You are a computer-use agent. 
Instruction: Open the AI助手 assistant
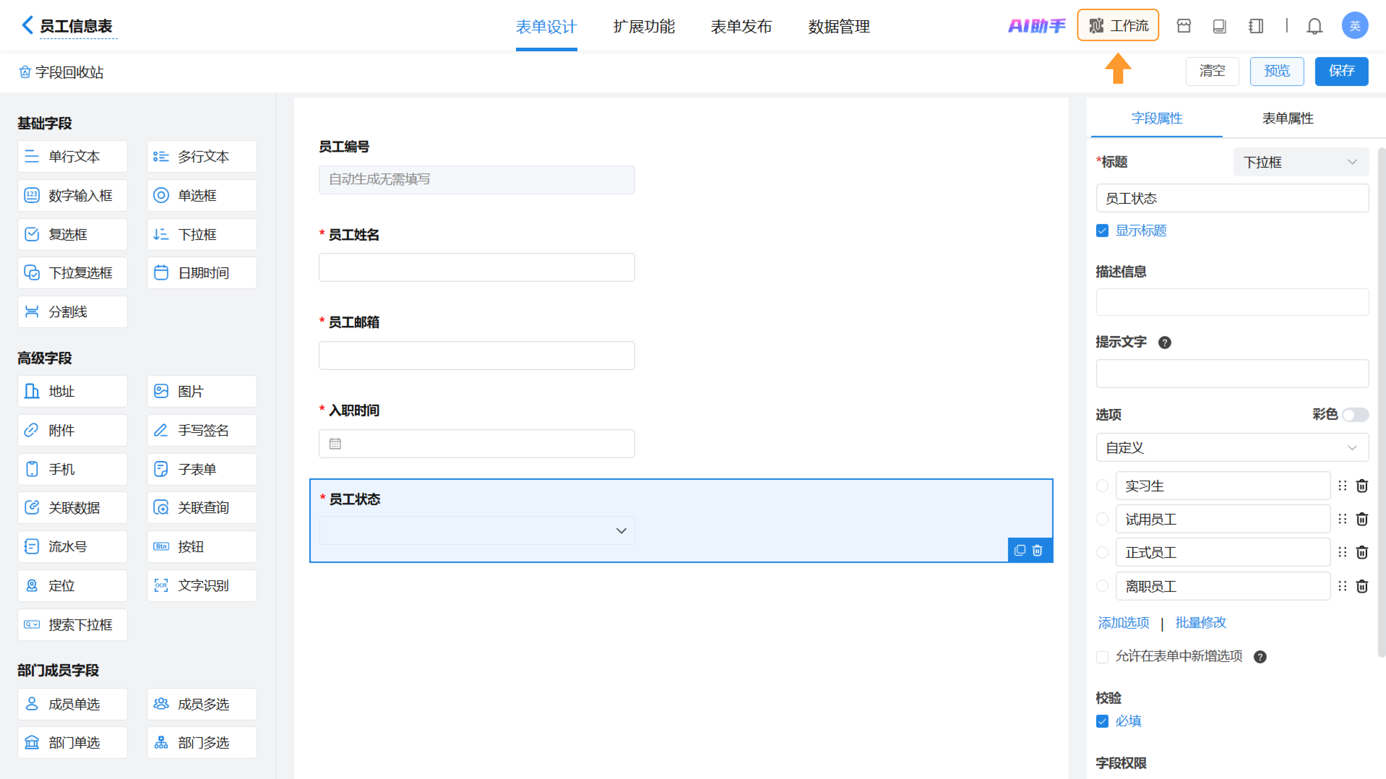(1036, 25)
